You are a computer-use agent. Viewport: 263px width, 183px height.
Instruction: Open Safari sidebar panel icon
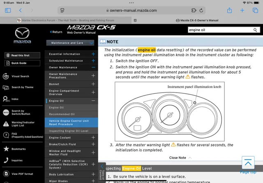(x=8, y=10)
